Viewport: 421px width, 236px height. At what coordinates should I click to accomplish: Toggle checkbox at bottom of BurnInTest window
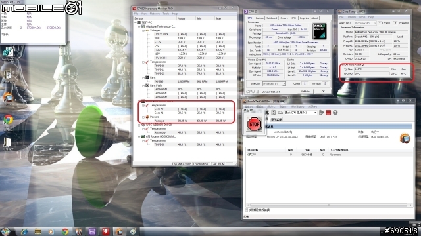click(x=247, y=210)
